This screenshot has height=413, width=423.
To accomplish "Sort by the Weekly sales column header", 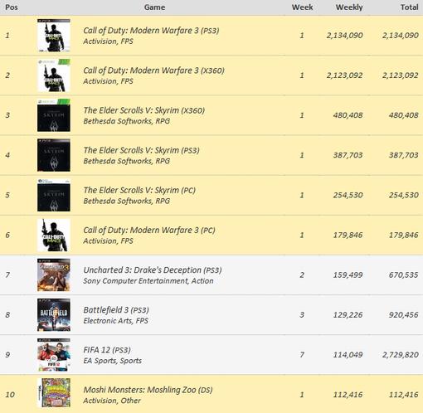I will tap(349, 7).
